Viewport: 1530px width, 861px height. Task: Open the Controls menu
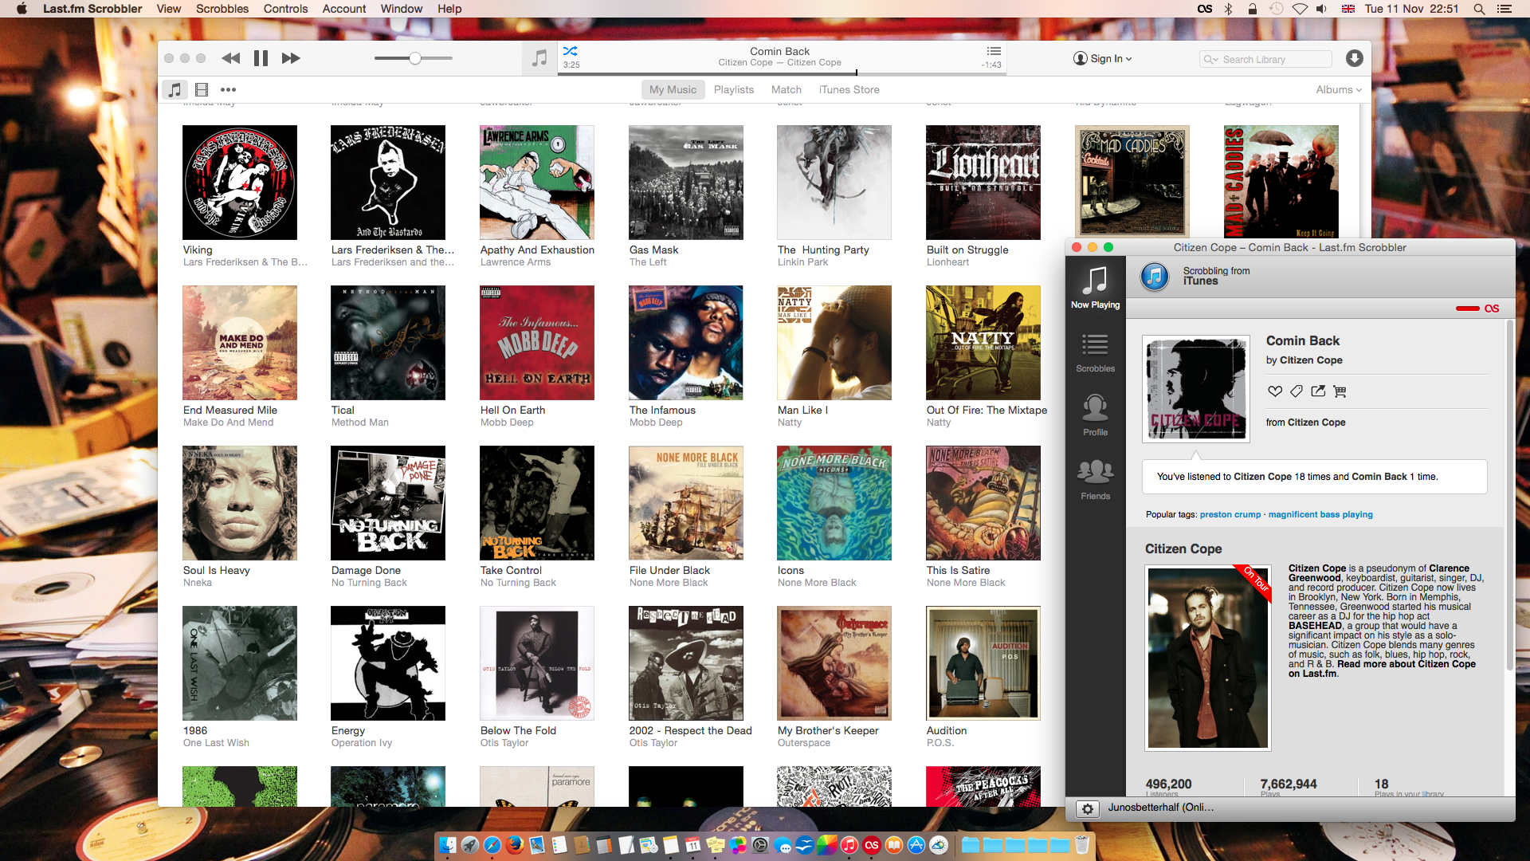point(285,9)
